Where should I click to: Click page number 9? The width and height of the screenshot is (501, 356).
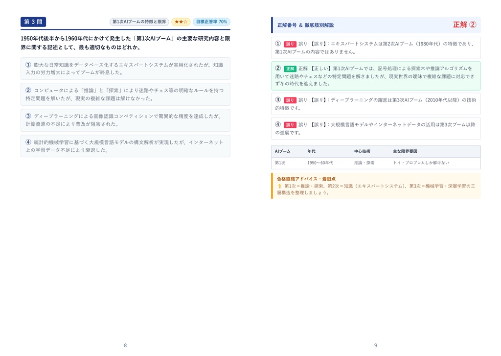(376, 345)
